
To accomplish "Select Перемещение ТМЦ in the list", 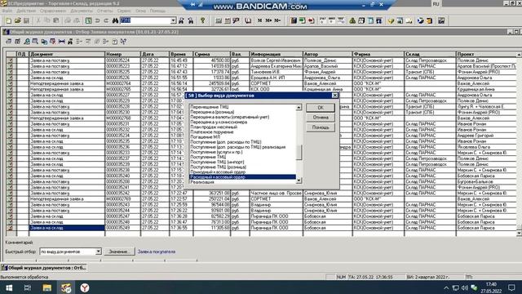I will [x=209, y=107].
